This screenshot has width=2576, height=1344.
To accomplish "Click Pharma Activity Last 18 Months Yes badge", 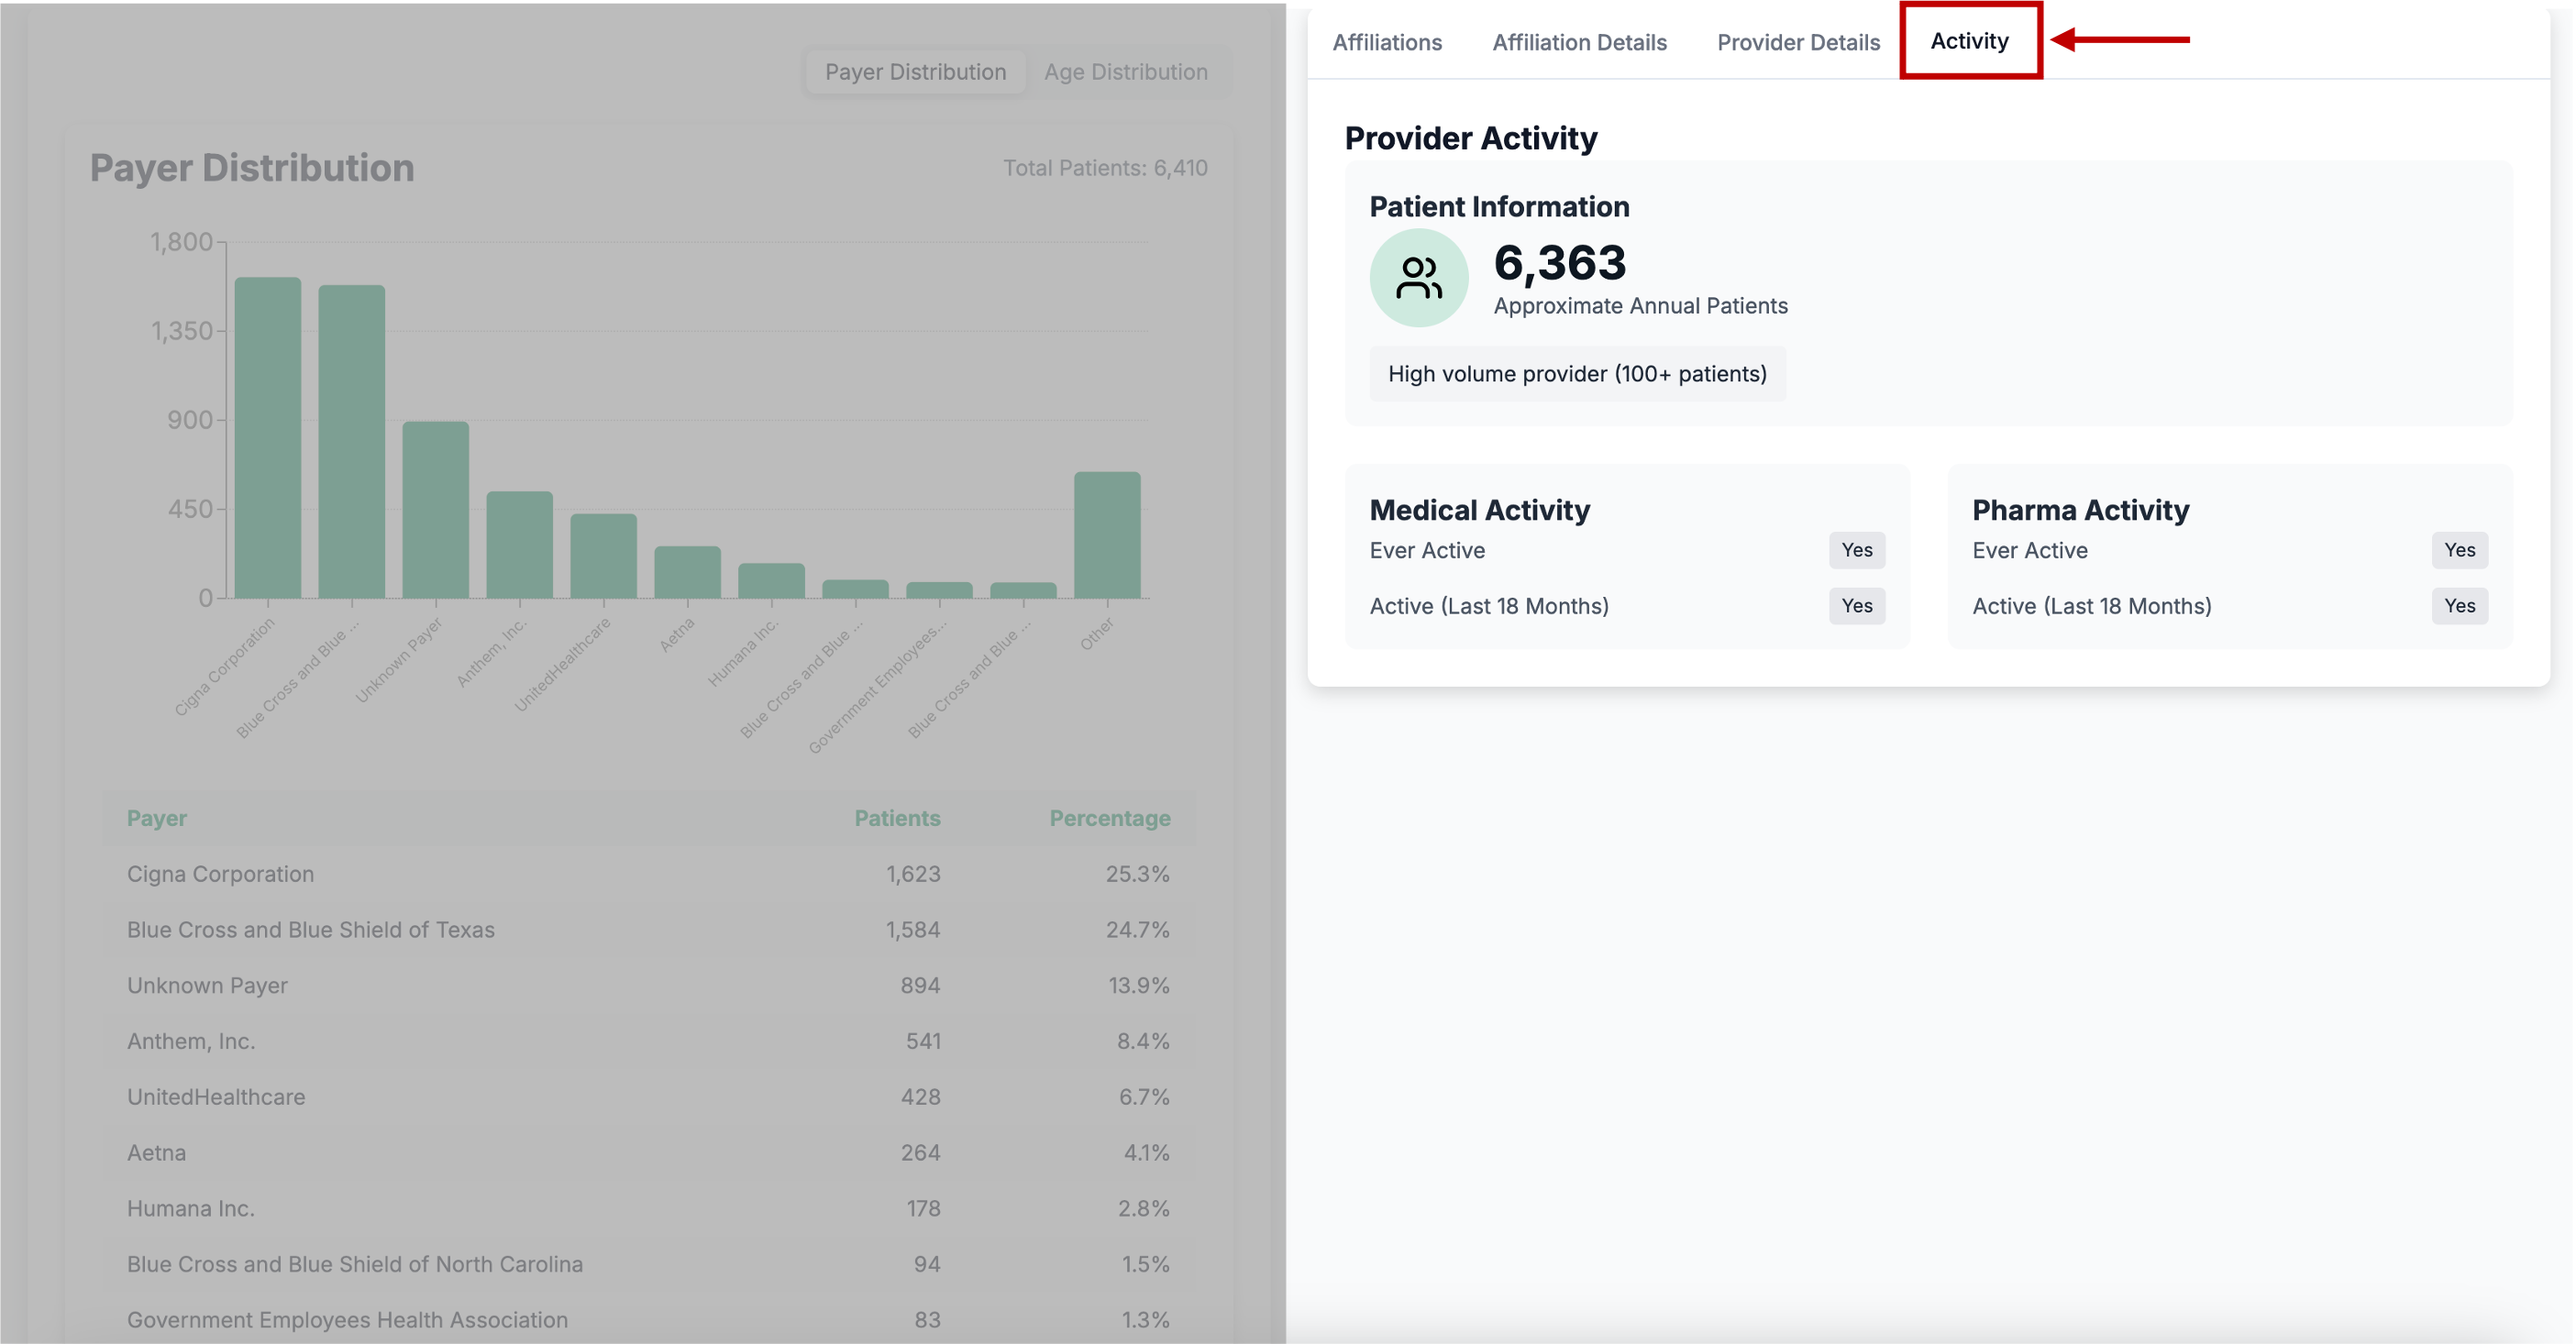I will point(2458,606).
